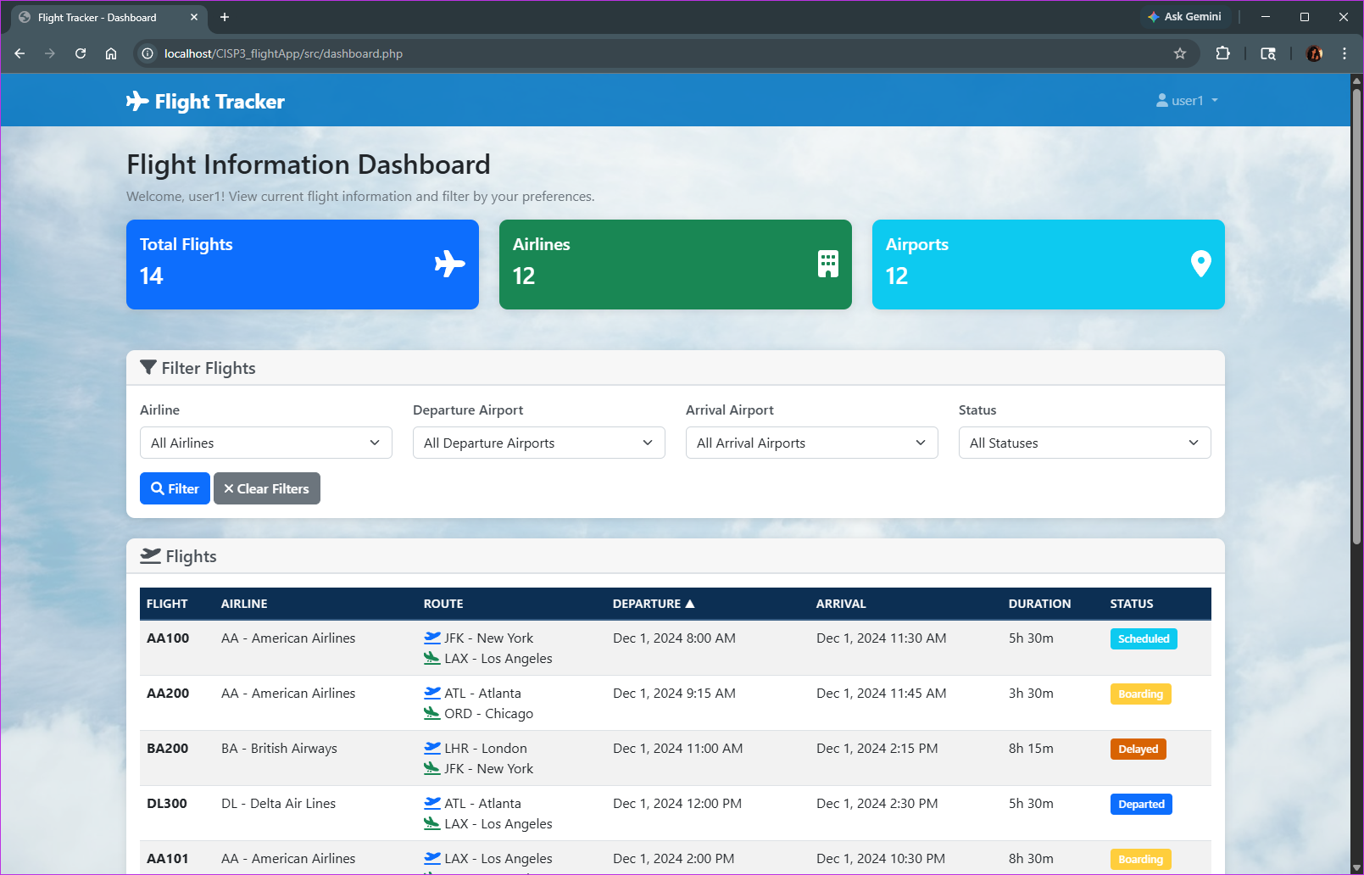The height and width of the screenshot is (875, 1364).
Task: Click the location pin icon on Airports card
Action: point(1200,264)
